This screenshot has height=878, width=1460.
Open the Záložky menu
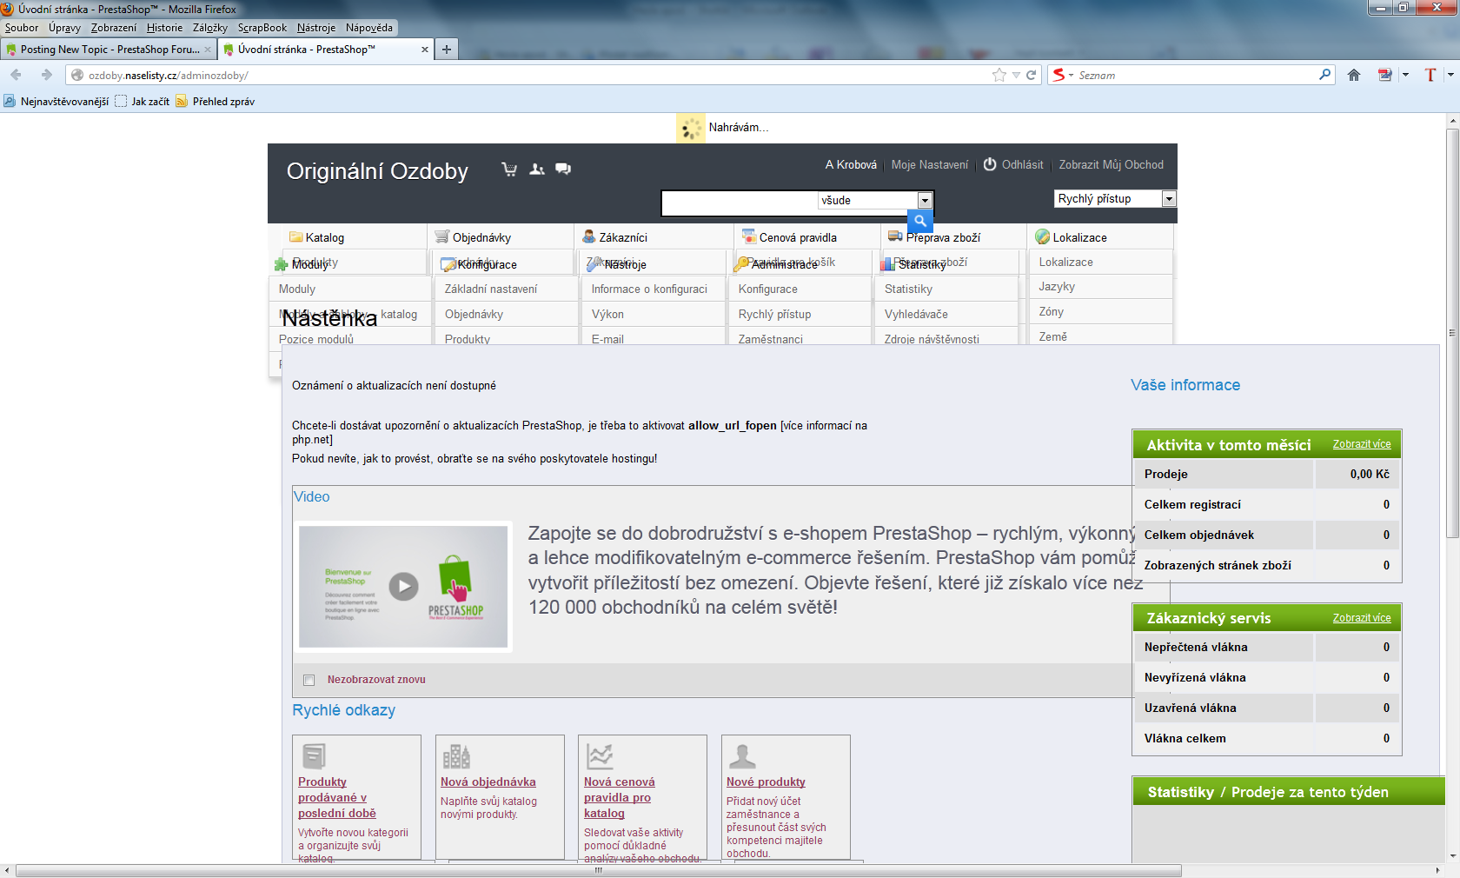[x=210, y=28]
